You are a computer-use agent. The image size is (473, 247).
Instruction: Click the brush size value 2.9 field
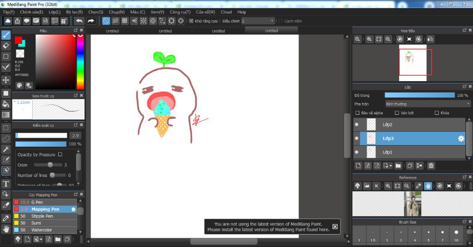(x=75, y=135)
